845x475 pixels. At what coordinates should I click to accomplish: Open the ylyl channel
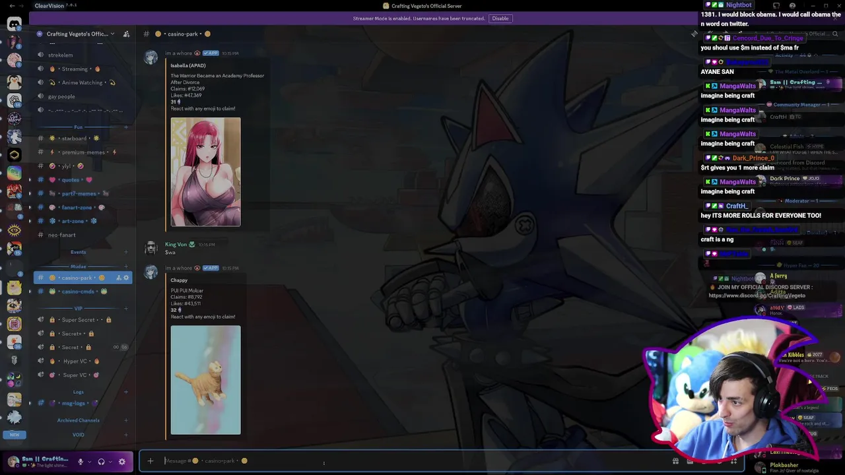pos(83,166)
